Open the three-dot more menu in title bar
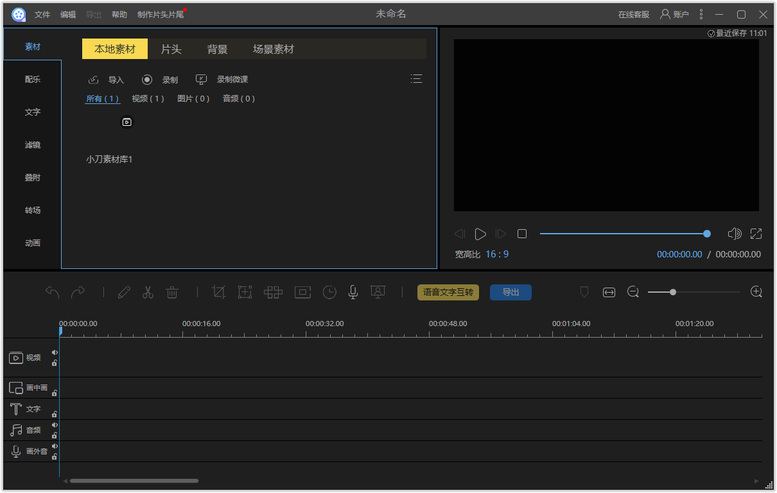This screenshot has height=493, width=777. (x=701, y=14)
